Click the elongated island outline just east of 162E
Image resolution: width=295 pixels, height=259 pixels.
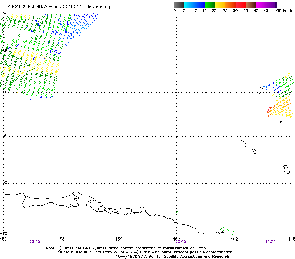point(243,143)
